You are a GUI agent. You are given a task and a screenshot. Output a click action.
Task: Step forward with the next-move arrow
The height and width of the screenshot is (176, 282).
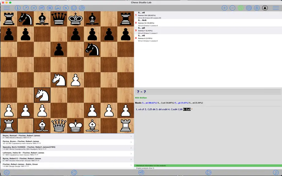coord(208,173)
